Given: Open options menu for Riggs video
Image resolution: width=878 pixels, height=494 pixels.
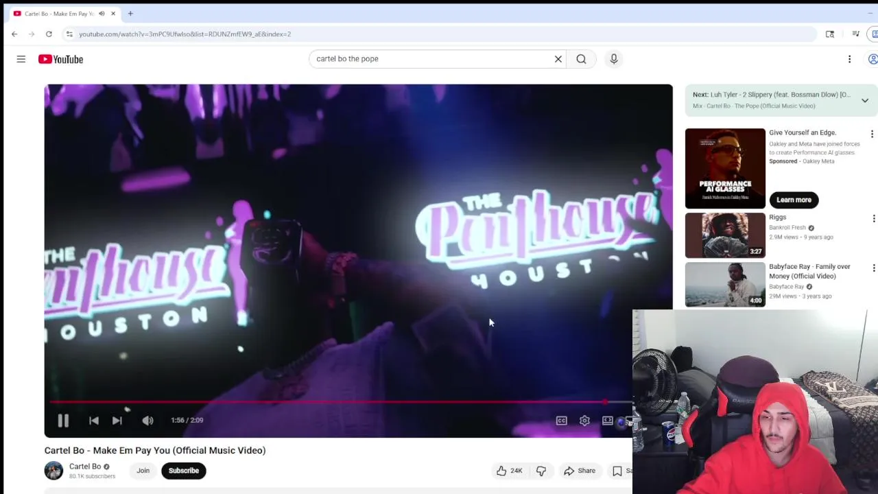Looking at the screenshot, I should (x=873, y=218).
